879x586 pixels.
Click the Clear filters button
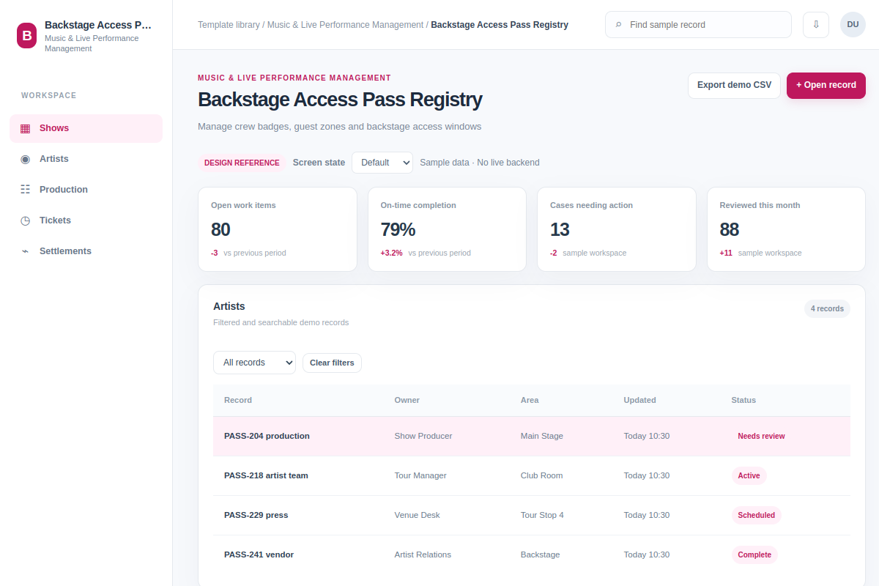point(332,363)
